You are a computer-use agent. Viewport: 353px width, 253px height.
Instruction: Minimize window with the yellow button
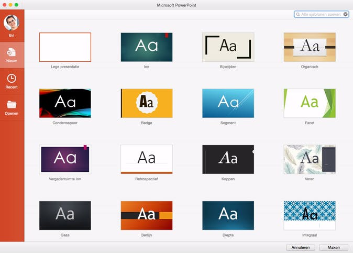10,5
